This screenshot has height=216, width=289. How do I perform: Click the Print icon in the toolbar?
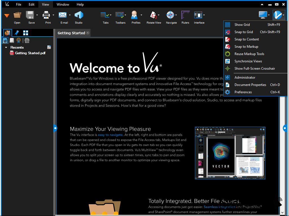[46, 15]
